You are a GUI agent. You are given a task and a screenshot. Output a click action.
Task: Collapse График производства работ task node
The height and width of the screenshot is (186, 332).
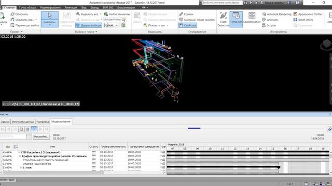[x=20, y=156]
